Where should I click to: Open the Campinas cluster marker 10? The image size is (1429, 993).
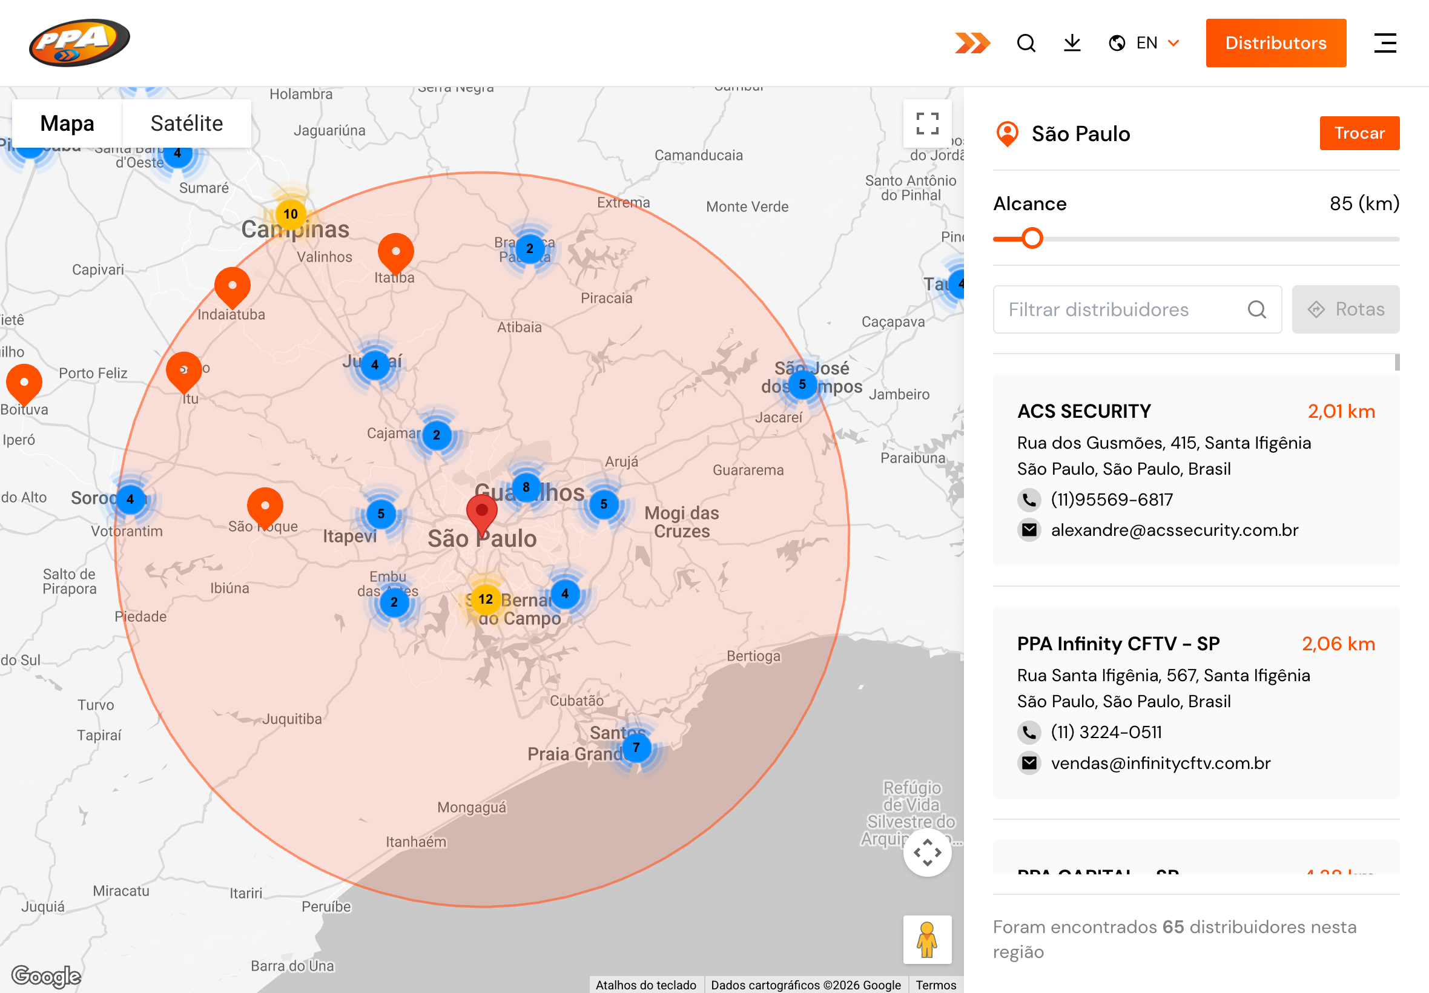click(x=291, y=214)
